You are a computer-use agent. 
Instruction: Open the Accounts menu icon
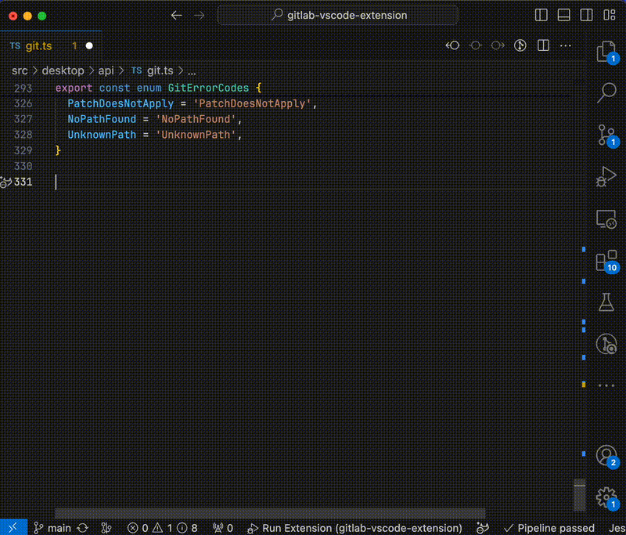(x=606, y=455)
